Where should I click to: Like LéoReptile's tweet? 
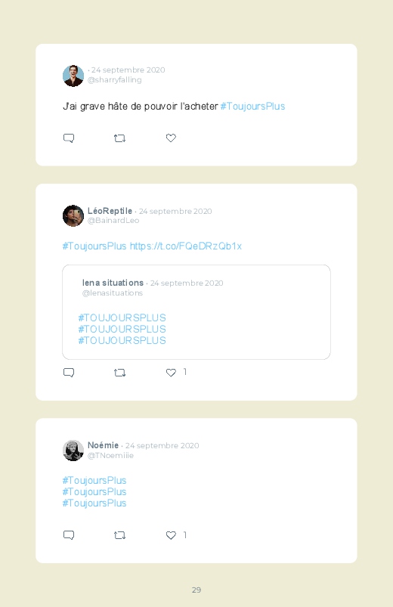[171, 373]
